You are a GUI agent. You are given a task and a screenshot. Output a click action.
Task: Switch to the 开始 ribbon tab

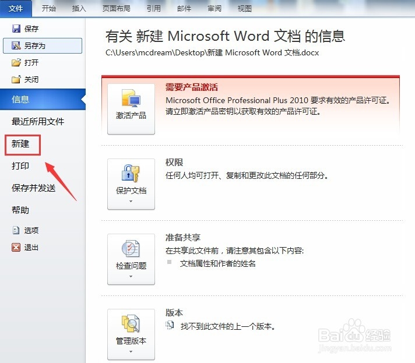(x=49, y=9)
